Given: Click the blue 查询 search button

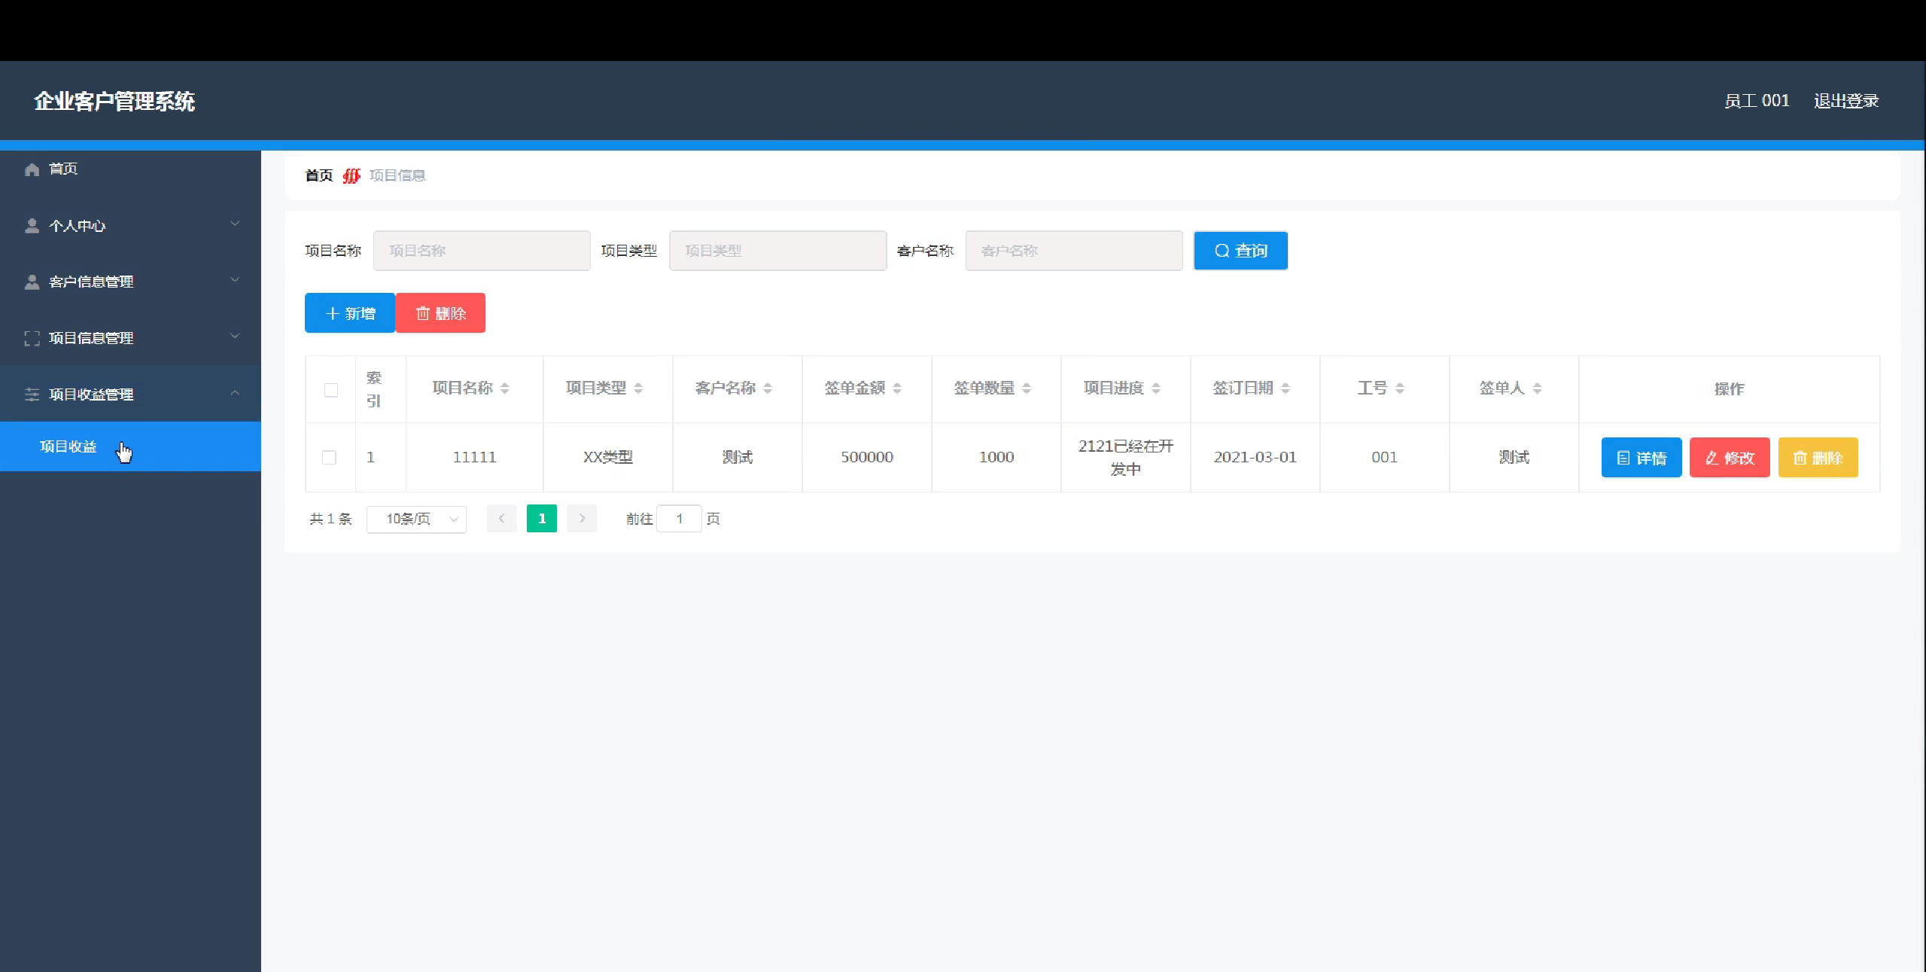Looking at the screenshot, I should click(1240, 251).
